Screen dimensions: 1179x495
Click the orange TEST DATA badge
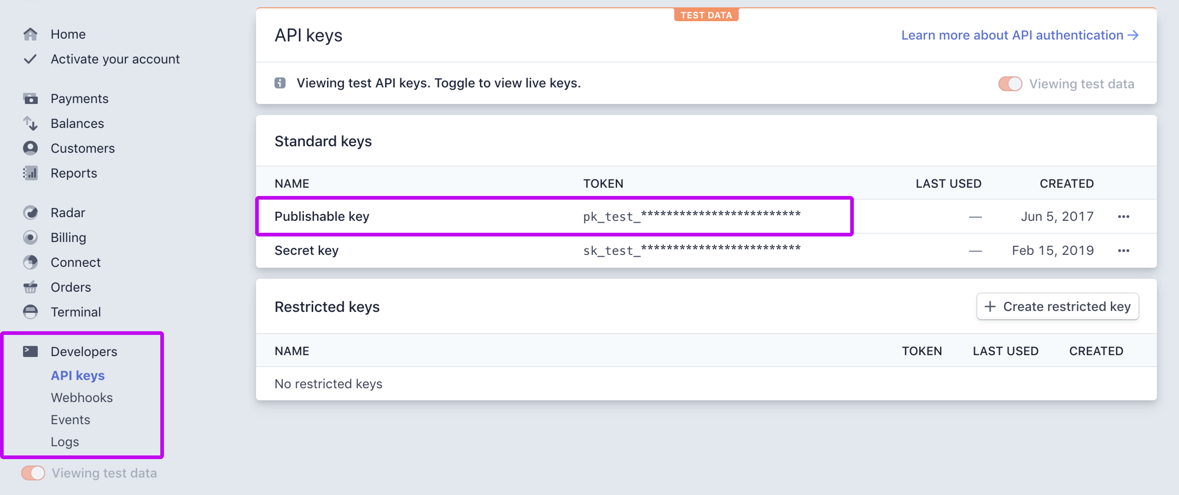coord(706,15)
